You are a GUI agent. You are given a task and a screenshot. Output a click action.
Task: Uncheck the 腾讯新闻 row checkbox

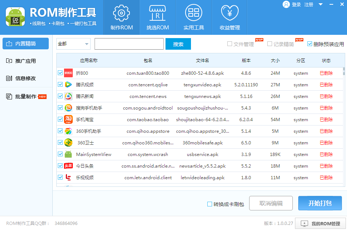click(x=60, y=96)
